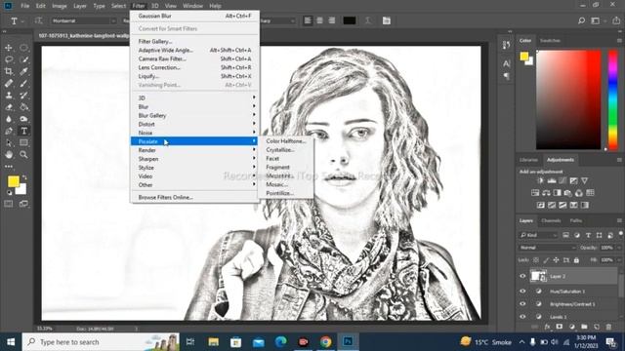Click the Quick Mask mode icon
The width and height of the screenshot is (625, 351).
9,204
